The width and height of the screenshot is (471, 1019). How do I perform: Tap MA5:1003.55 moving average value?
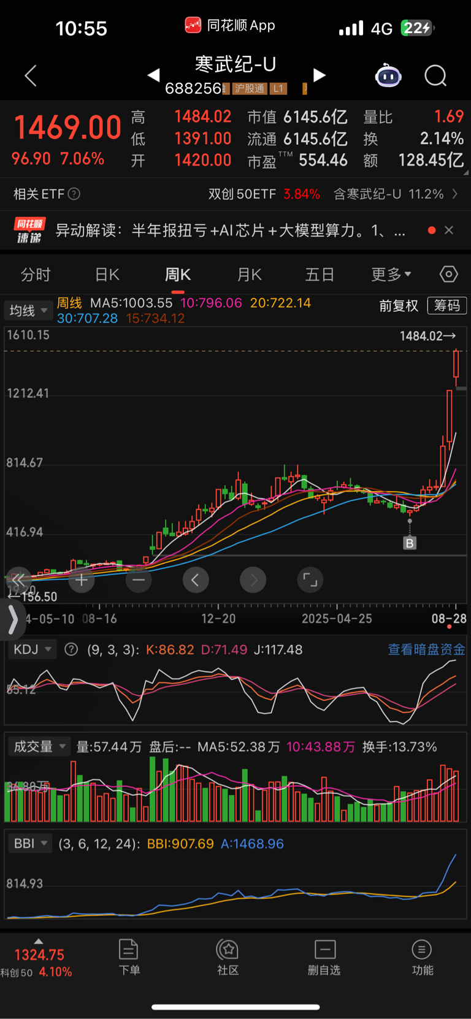tap(131, 303)
